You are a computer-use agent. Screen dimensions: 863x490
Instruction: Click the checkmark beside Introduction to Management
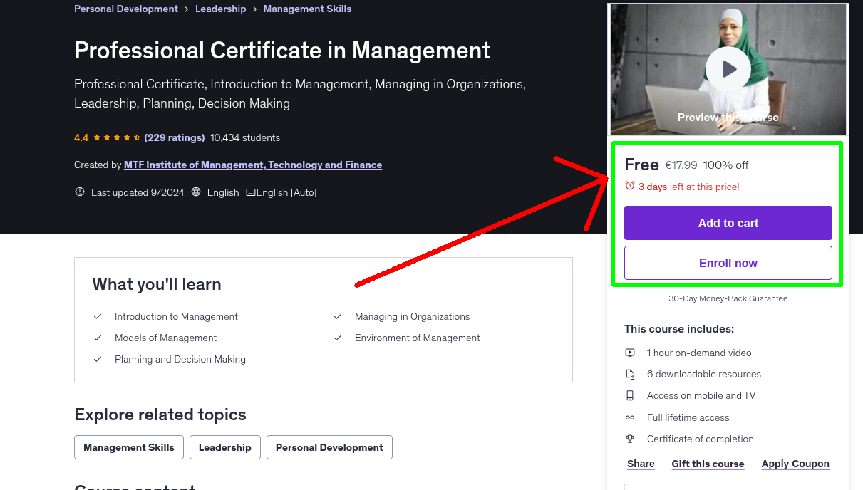pos(98,316)
